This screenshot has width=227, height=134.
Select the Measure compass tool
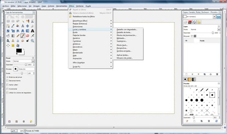[x=23, y=26]
